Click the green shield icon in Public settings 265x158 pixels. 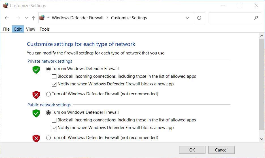(x=36, y=113)
